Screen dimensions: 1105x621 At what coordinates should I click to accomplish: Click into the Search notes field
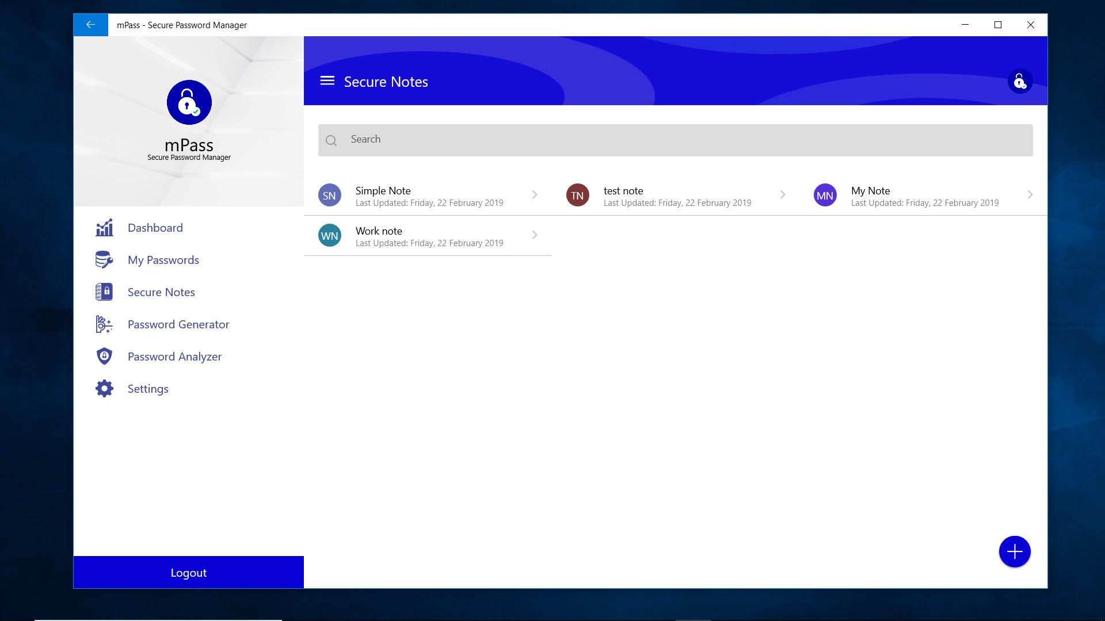click(x=675, y=140)
